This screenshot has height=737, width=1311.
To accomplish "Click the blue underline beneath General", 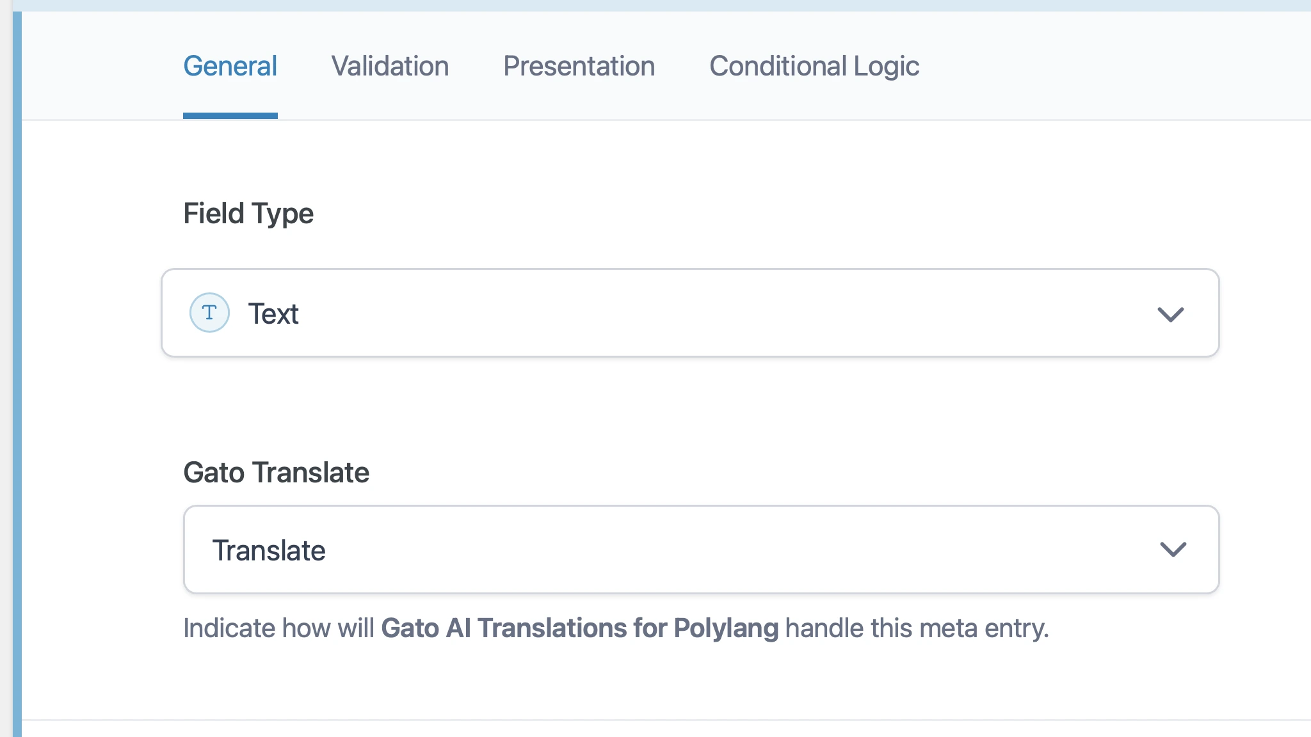I will (x=230, y=116).
